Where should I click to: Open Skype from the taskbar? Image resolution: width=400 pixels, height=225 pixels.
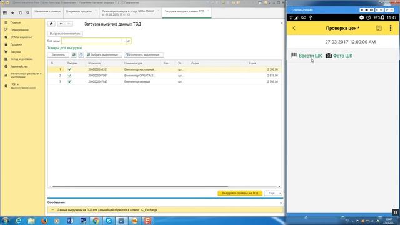coord(109,221)
